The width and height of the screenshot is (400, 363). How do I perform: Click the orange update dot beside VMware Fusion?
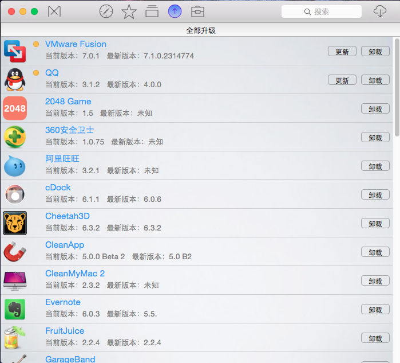tap(36, 44)
